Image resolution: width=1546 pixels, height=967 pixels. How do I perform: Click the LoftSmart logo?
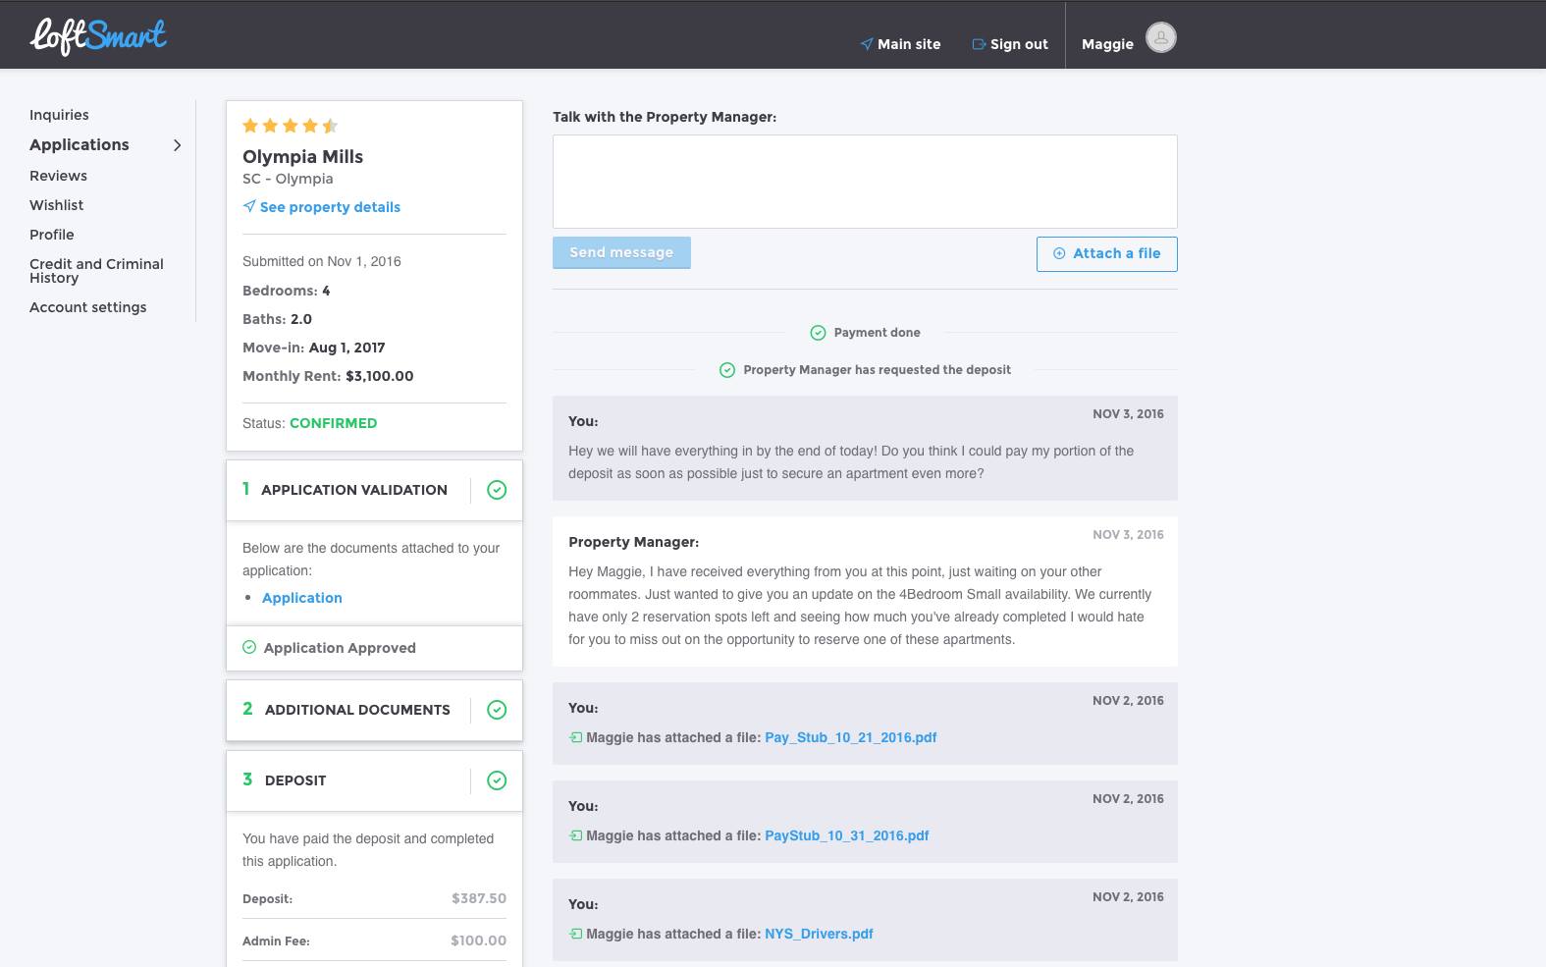point(98,36)
